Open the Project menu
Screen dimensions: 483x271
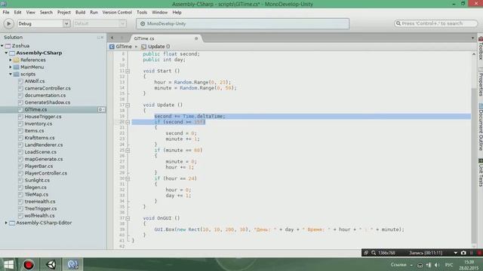click(64, 12)
